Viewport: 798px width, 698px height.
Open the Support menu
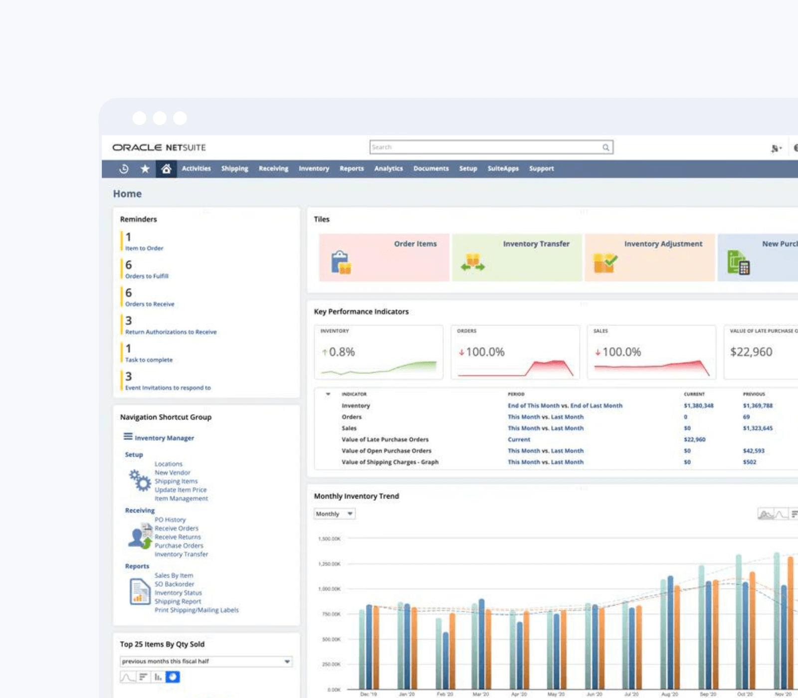coord(541,169)
